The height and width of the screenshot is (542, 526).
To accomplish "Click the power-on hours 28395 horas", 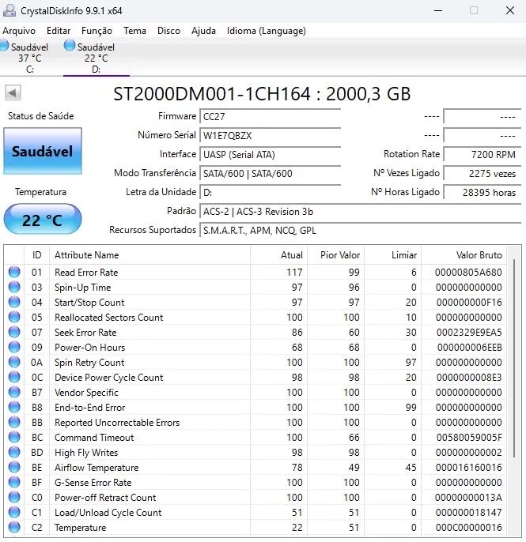I will pos(482,192).
